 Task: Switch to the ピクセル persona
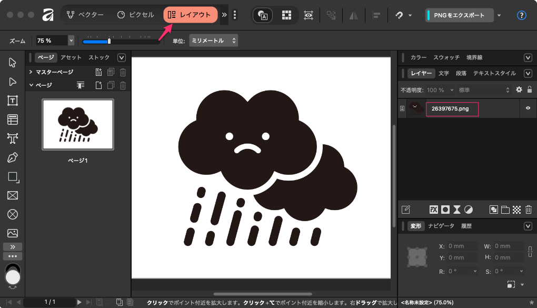pos(135,15)
